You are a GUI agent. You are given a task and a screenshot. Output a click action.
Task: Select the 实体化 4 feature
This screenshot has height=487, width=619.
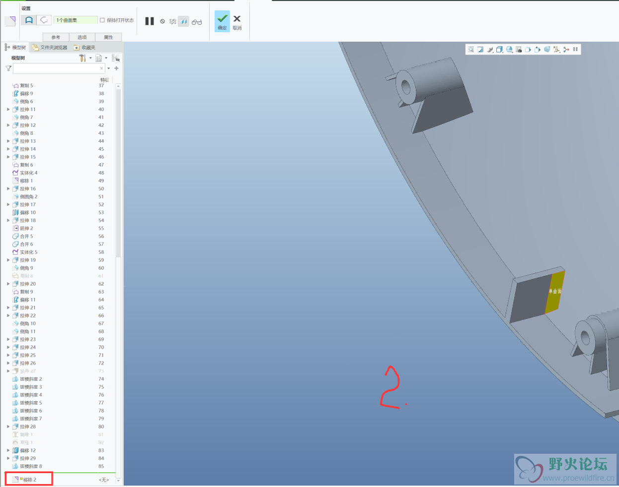click(x=25, y=173)
